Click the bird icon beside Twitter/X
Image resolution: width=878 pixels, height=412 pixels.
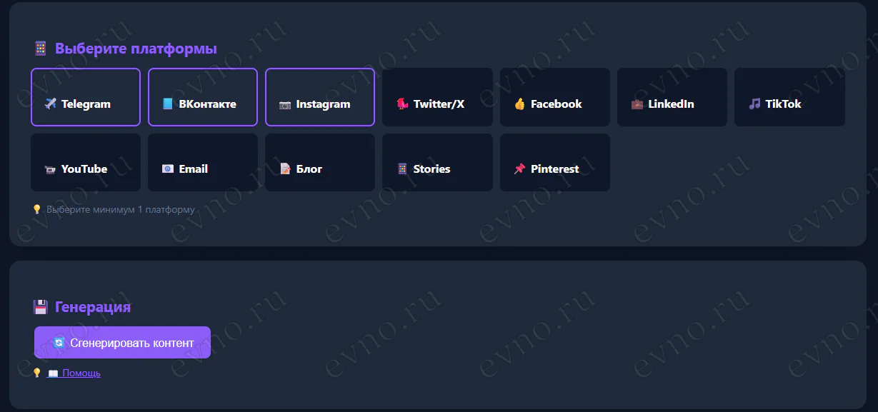point(402,104)
